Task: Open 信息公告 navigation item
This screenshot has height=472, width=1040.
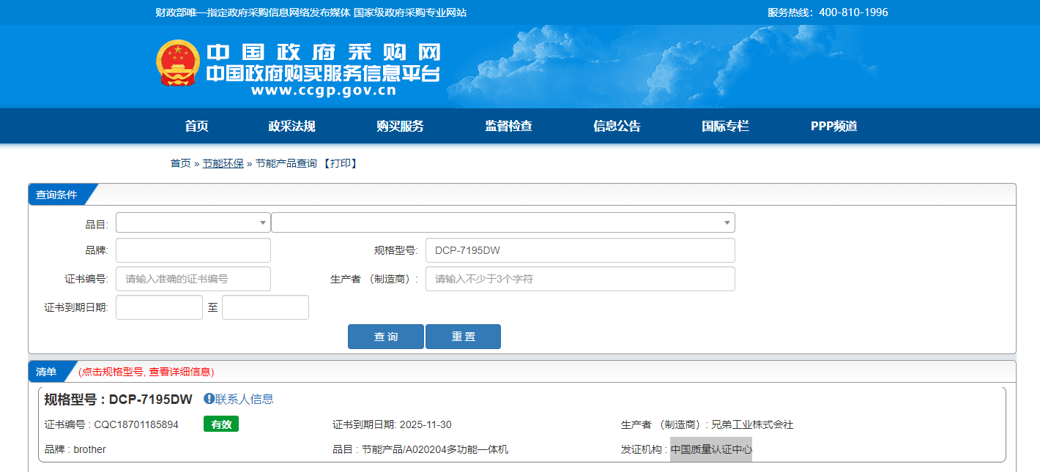Action: pyautogui.click(x=617, y=126)
